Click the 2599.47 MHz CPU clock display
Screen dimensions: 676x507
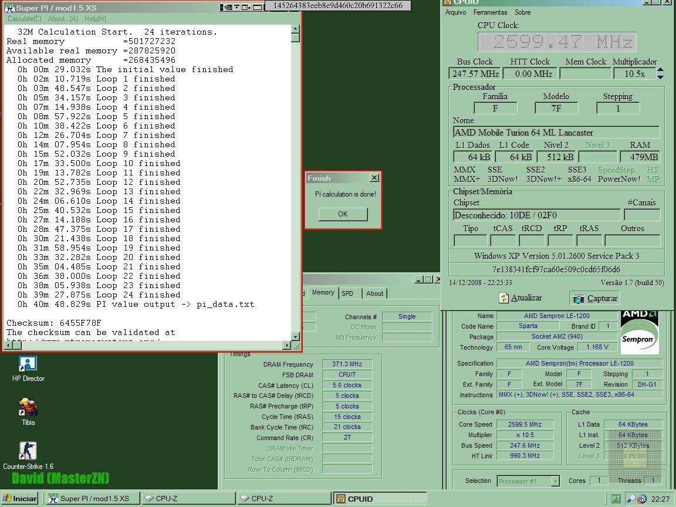[556, 42]
